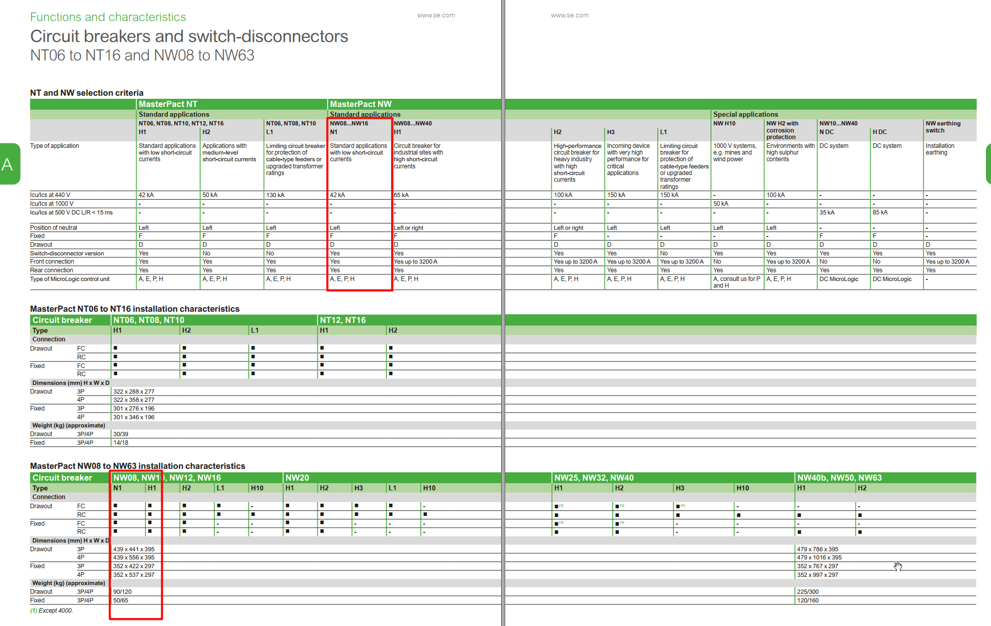Select the 'Functions and characteristics' heading
This screenshot has height=626, width=991.
[x=108, y=17]
